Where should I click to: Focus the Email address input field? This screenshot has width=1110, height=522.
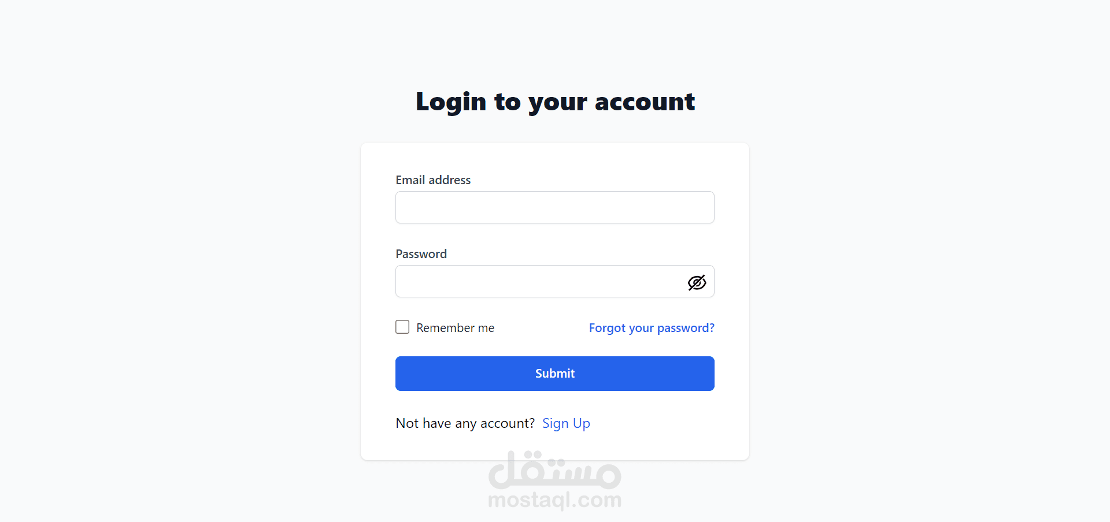[555, 207]
